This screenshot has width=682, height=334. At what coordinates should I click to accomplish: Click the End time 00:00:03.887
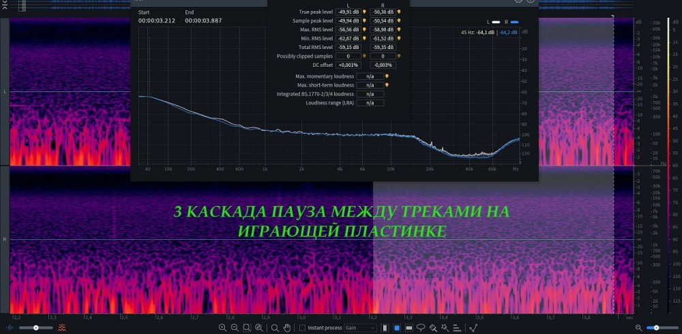203,20
